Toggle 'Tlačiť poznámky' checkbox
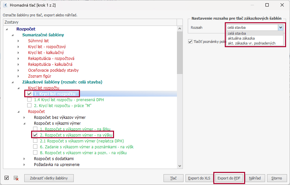 (190, 42)
